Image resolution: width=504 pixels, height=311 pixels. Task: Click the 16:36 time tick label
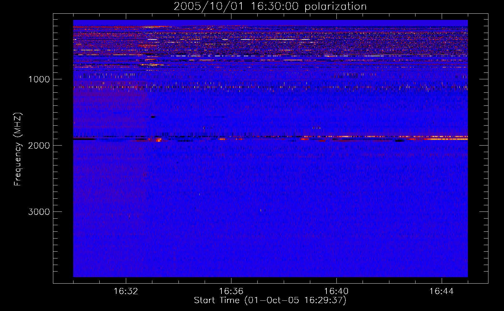[x=231, y=291]
